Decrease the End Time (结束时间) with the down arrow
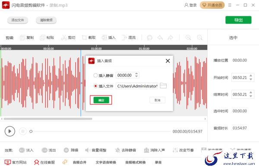 coord(251,96)
